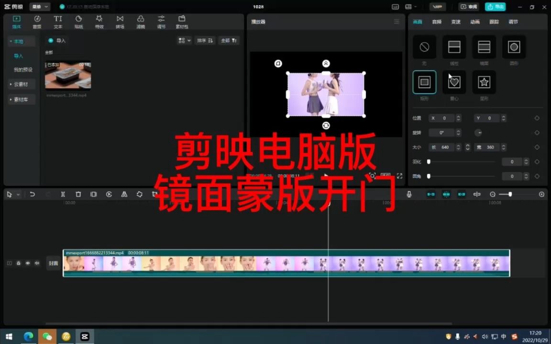
Task: Toggle track visibility with the eye icon
Action: [x=27, y=263]
